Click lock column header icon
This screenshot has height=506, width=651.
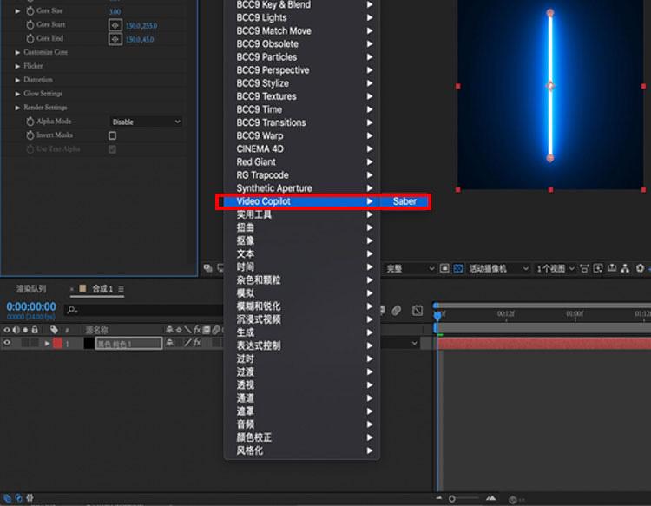[x=35, y=330]
